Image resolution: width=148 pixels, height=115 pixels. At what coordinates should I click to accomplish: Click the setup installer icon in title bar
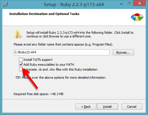(5, 4)
